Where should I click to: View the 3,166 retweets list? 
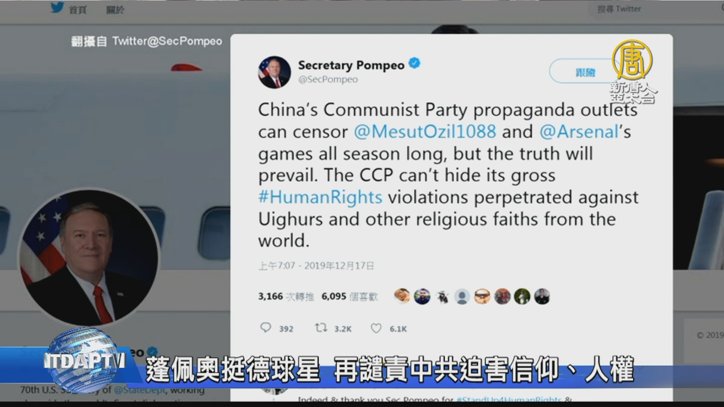pyautogui.click(x=286, y=297)
